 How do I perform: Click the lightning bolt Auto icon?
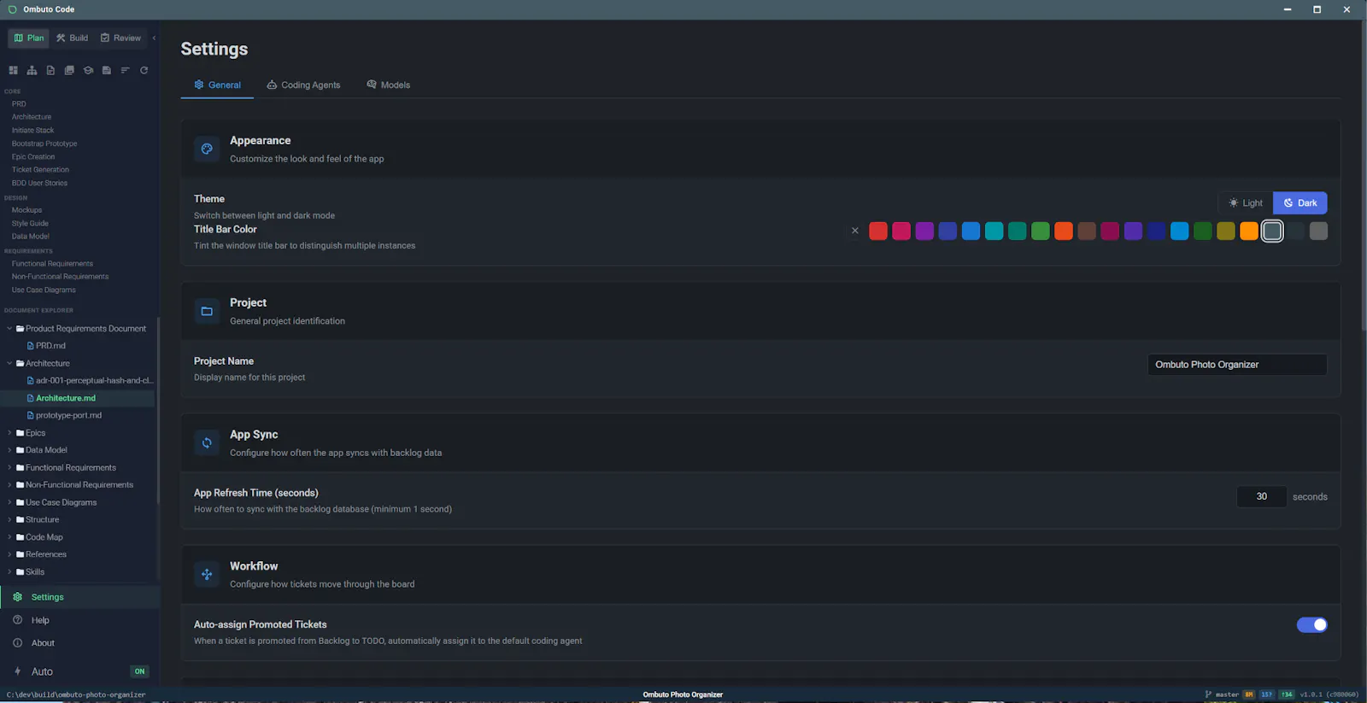[x=17, y=671]
